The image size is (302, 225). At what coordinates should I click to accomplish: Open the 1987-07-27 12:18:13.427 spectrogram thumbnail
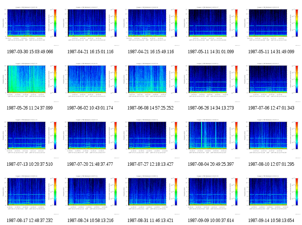pos(151,139)
